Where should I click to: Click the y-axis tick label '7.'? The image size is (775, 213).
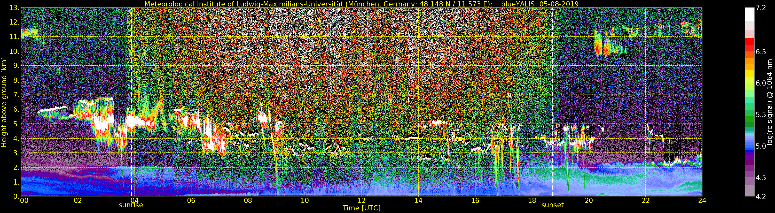[x=16, y=95]
